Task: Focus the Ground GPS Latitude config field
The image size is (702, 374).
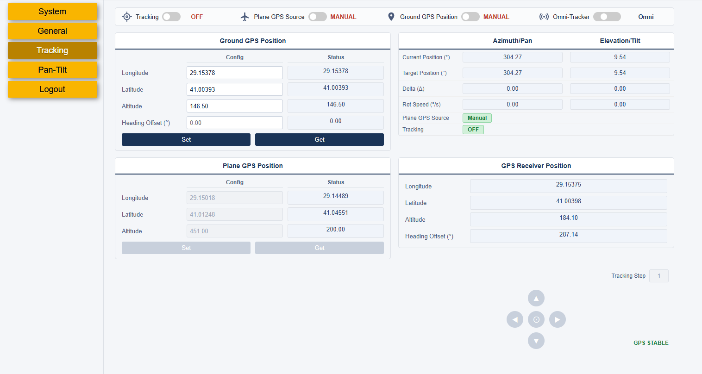Action: click(x=235, y=89)
